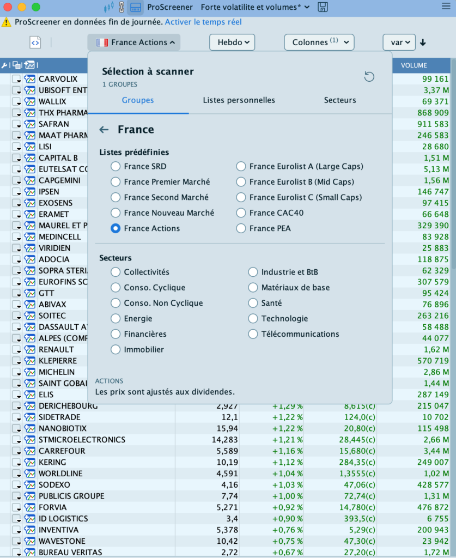Select the France SRD list option
The height and width of the screenshot is (558, 456).
coord(115,166)
